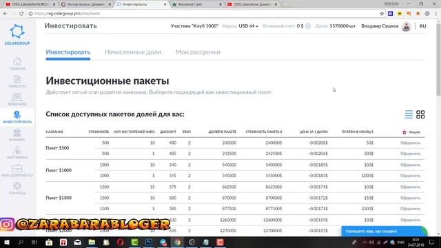This screenshot has width=441, height=248.
Task: Click the SolarGroup logo
Action: [17, 34]
